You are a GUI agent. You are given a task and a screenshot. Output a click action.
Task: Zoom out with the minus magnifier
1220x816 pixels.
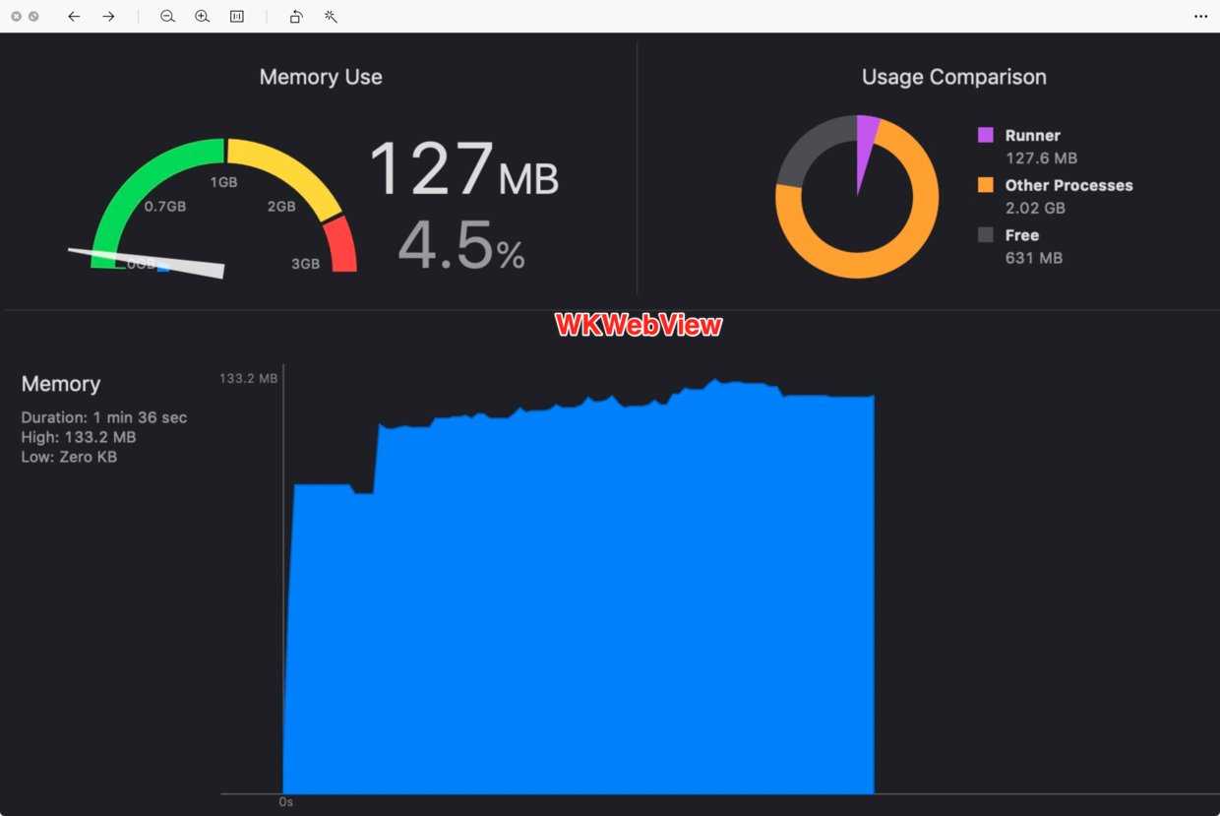(x=167, y=17)
